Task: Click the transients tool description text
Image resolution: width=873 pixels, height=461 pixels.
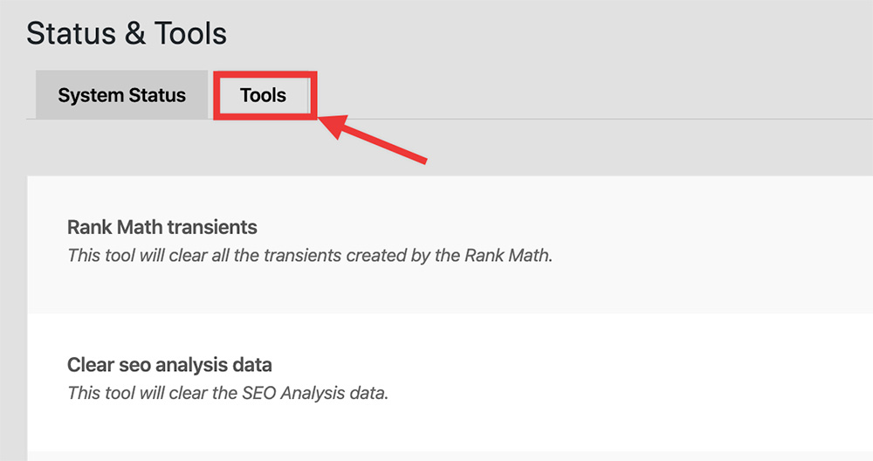Action: tap(310, 256)
